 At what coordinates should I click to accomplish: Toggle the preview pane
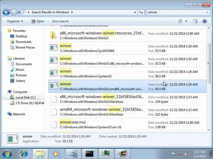click(x=195, y=21)
